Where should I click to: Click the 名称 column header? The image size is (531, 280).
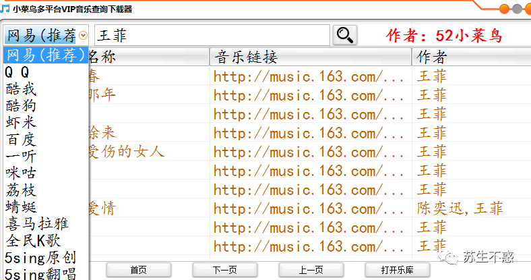149,57
